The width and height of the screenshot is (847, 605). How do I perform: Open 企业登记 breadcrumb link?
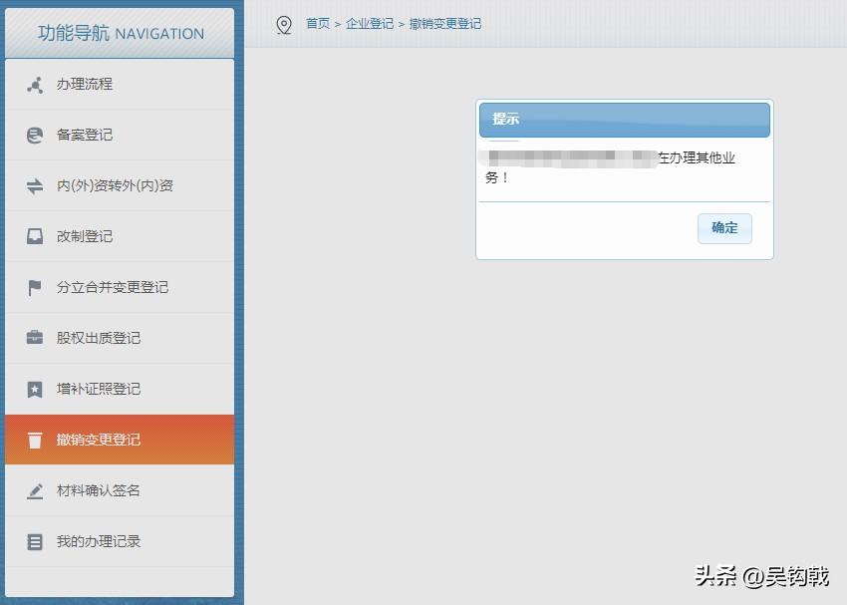(370, 23)
